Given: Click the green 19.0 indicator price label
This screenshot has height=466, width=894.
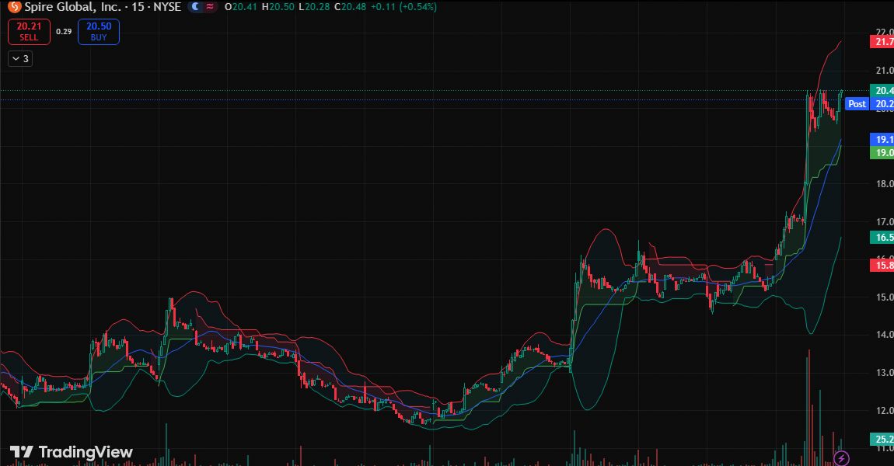Looking at the screenshot, I should [882, 153].
